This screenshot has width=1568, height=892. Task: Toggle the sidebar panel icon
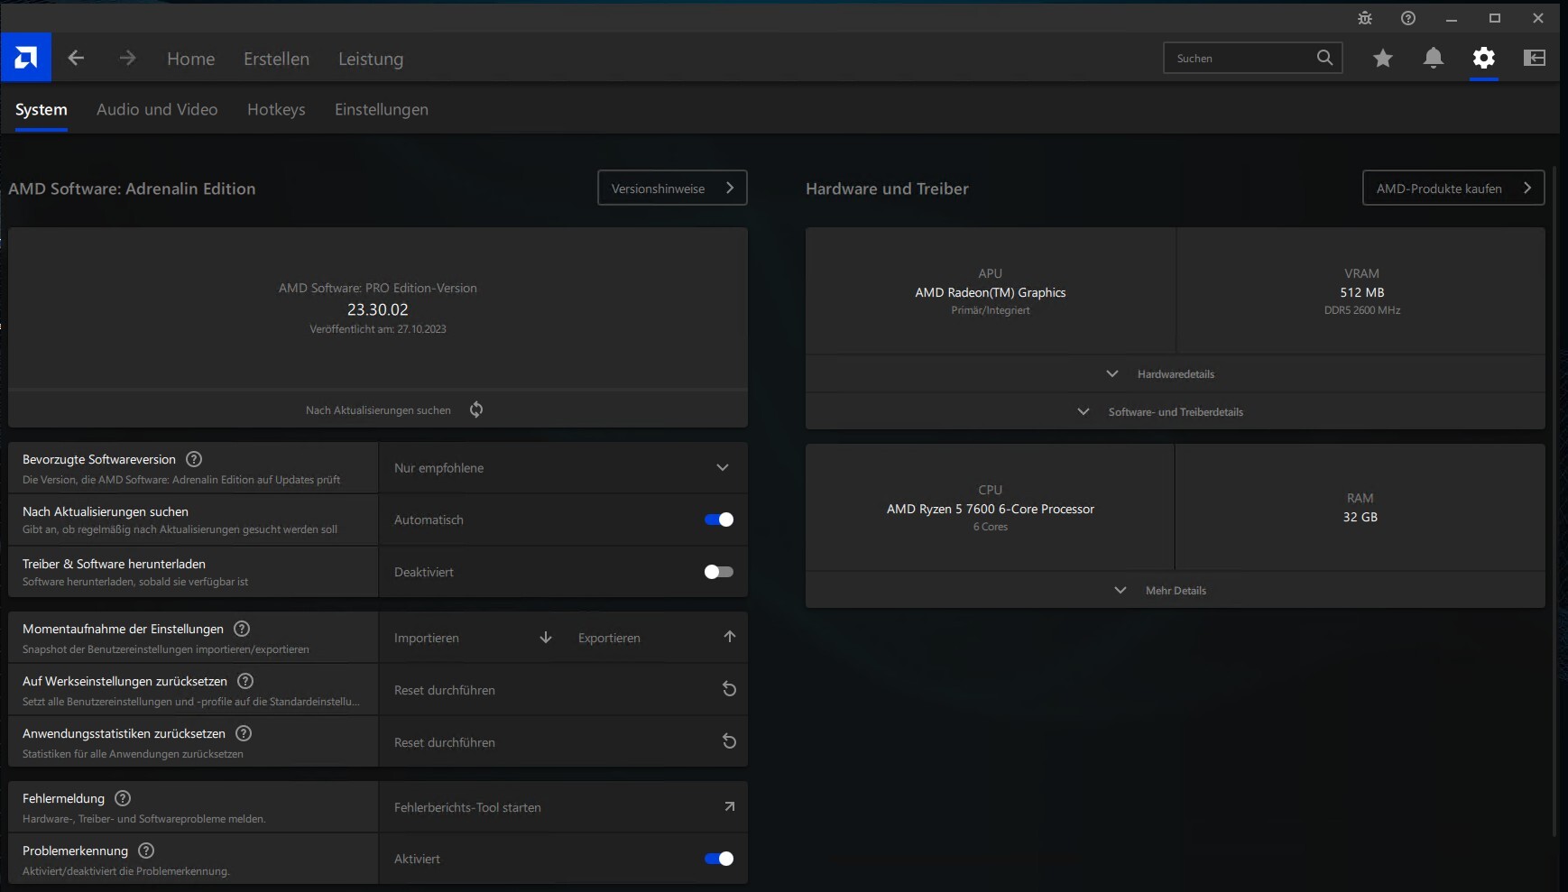coord(1534,58)
